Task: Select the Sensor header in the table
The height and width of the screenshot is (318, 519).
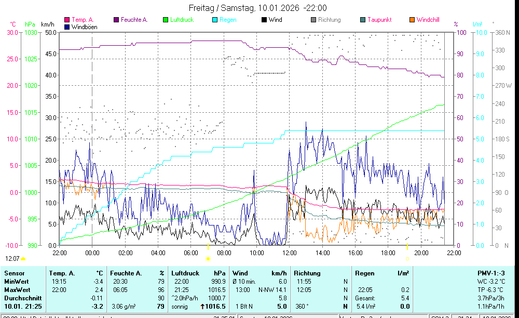Action: click(x=14, y=273)
